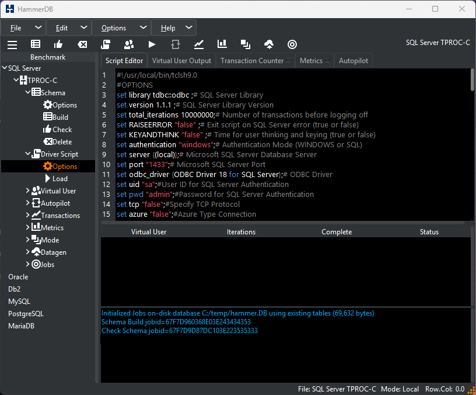Select the MariaDB database in the tree
The width and height of the screenshot is (476, 395).
click(x=21, y=325)
